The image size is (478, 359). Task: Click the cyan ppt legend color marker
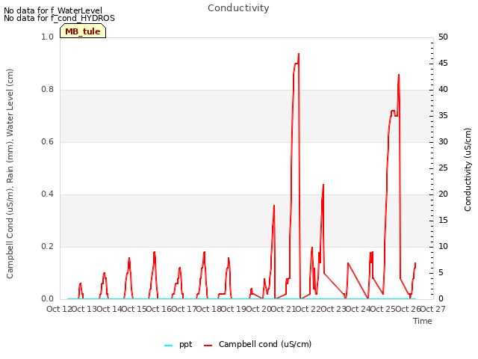168,346
